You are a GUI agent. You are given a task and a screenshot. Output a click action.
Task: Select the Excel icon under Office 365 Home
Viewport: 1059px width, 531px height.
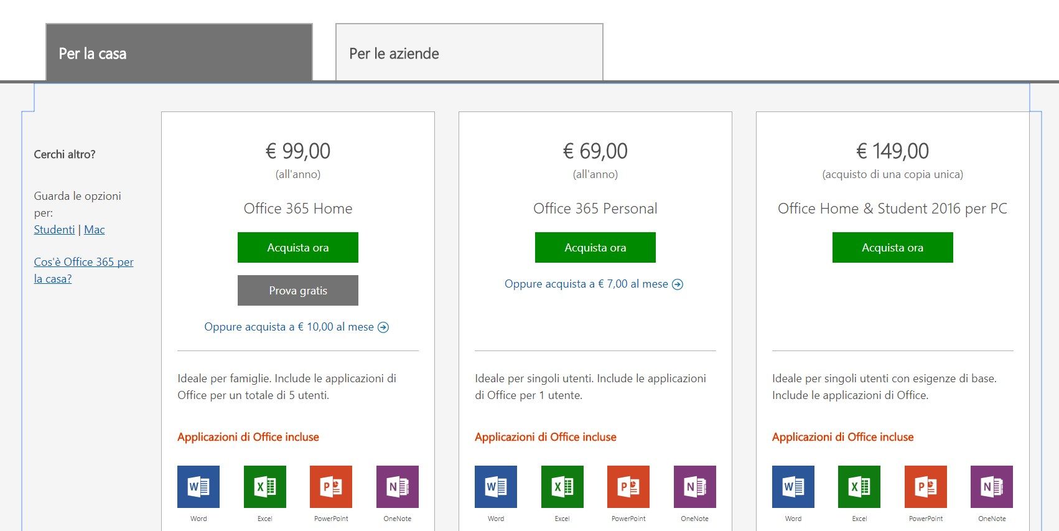tap(264, 487)
